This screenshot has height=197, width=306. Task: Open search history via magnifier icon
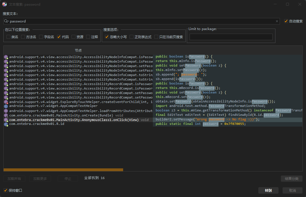[x=6, y=21]
